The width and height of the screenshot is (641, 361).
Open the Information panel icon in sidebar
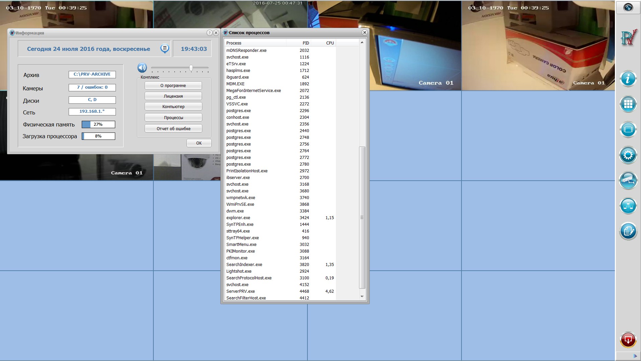[628, 79]
